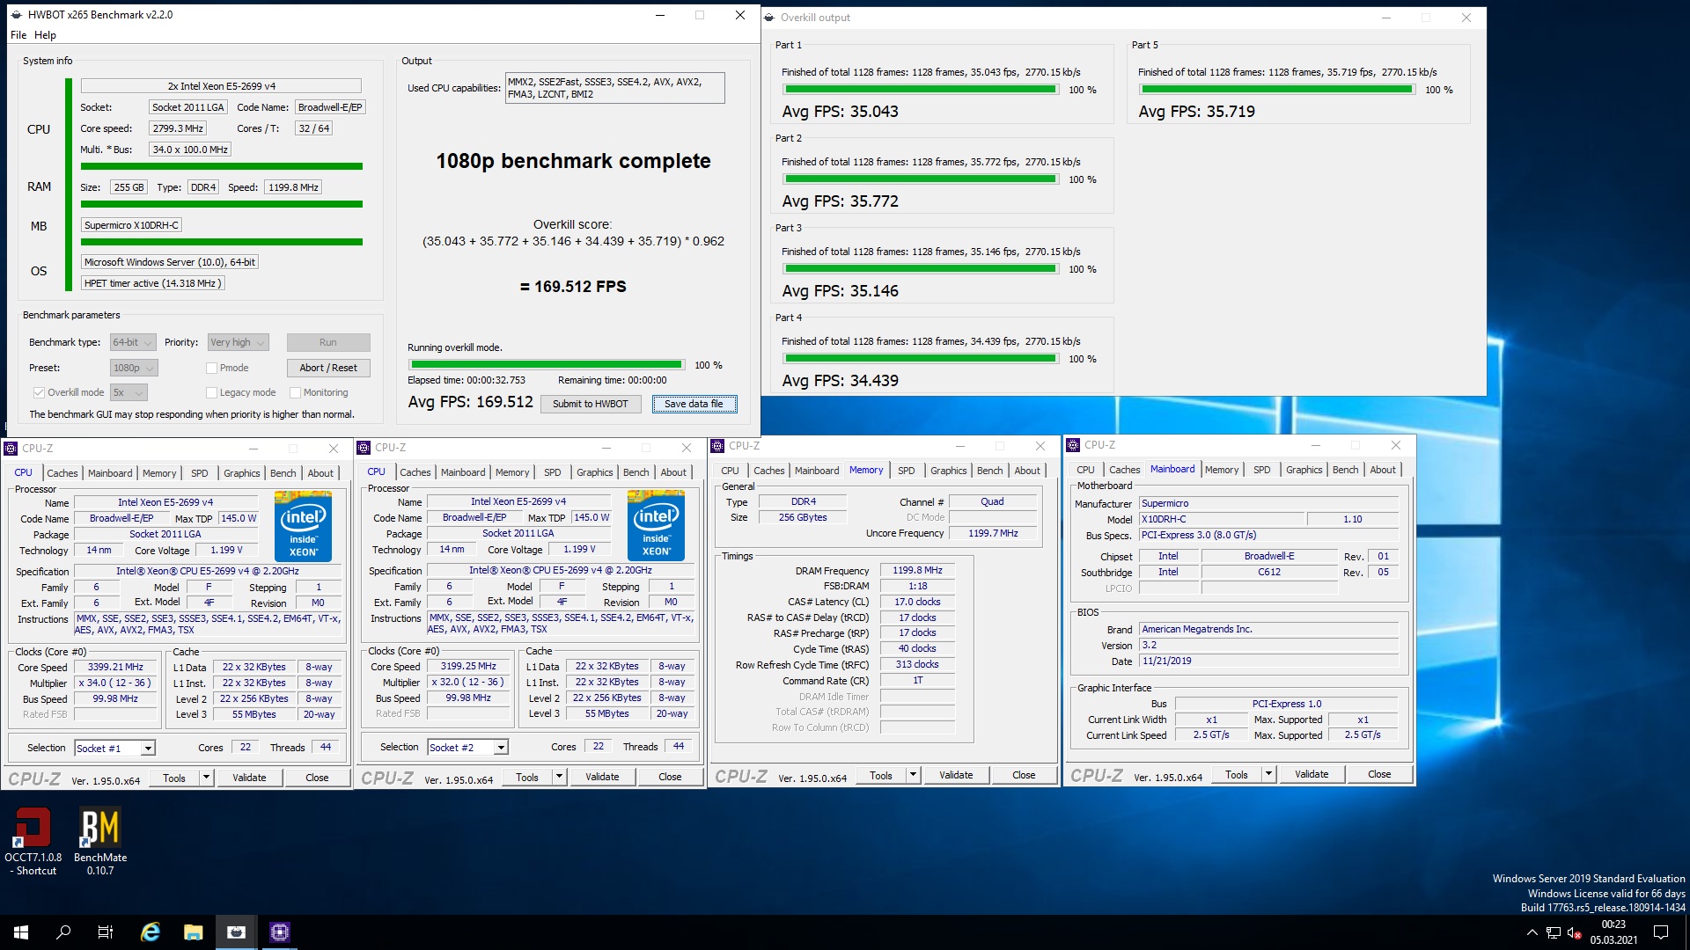Switch to Mainboard tab in Socket #2 CPU-Z

(x=463, y=472)
